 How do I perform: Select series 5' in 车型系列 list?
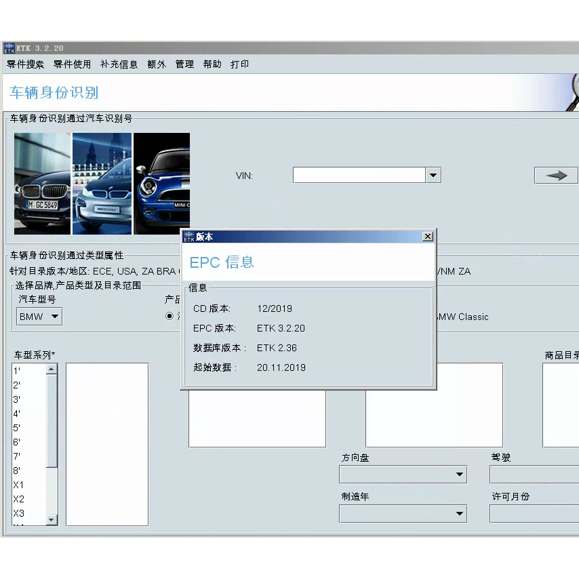pyautogui.click(x=29, y=428)
